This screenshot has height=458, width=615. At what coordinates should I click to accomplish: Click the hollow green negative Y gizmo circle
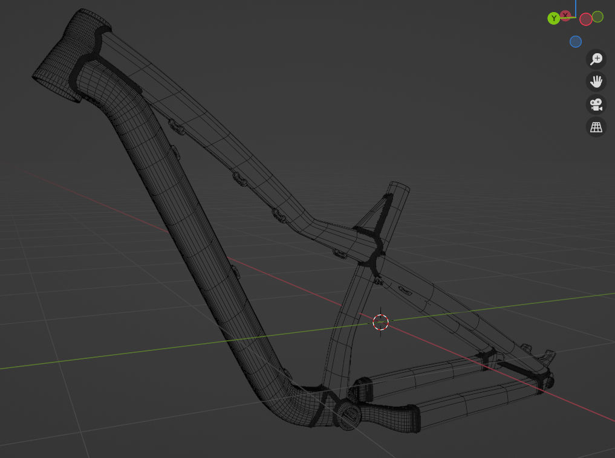coord(597,16)
